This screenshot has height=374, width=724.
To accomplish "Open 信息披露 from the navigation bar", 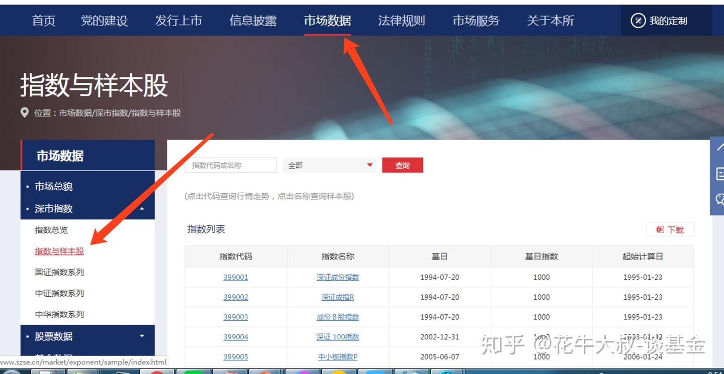I will [x=252, y=21].
